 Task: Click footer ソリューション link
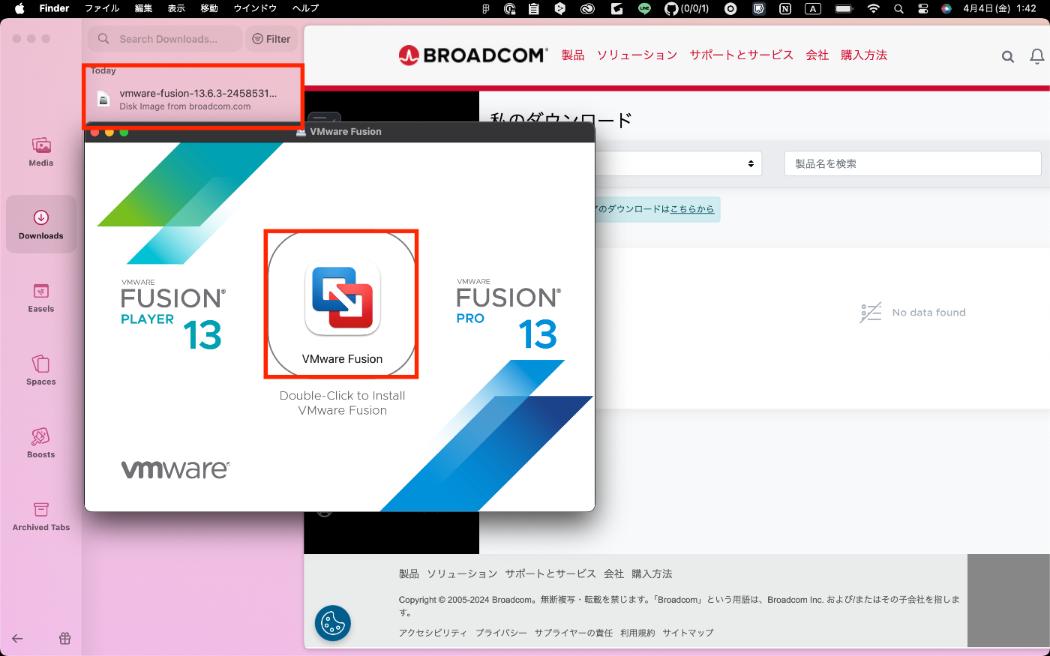point(462,574)
